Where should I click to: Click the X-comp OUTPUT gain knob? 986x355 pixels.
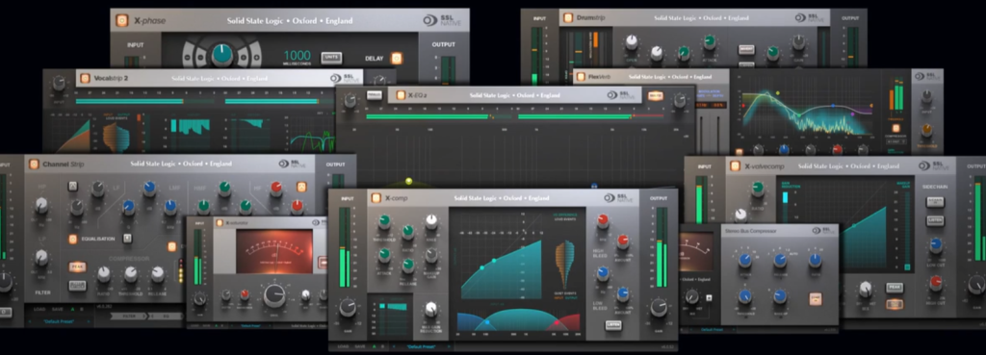coord(659,308)
